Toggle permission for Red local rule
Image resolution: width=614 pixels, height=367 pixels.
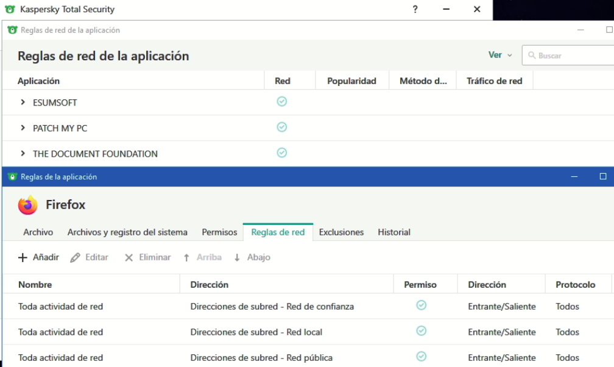click(422, 331)
